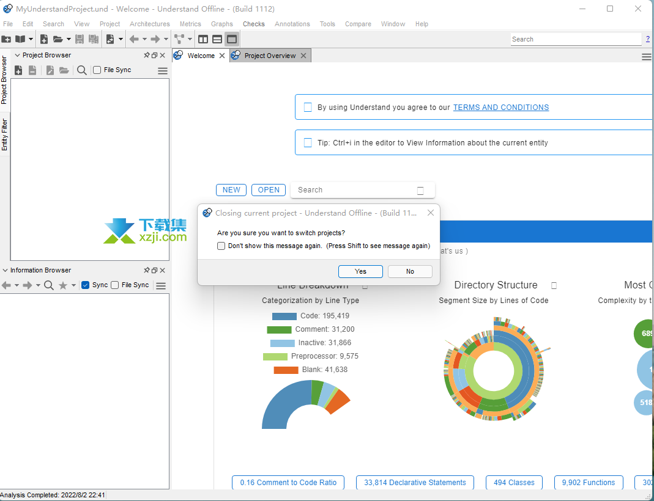The width and height of the screenshot is (654, 501).
Task: Click the Directory Structure sunburst chart
Action: [495, 370]
